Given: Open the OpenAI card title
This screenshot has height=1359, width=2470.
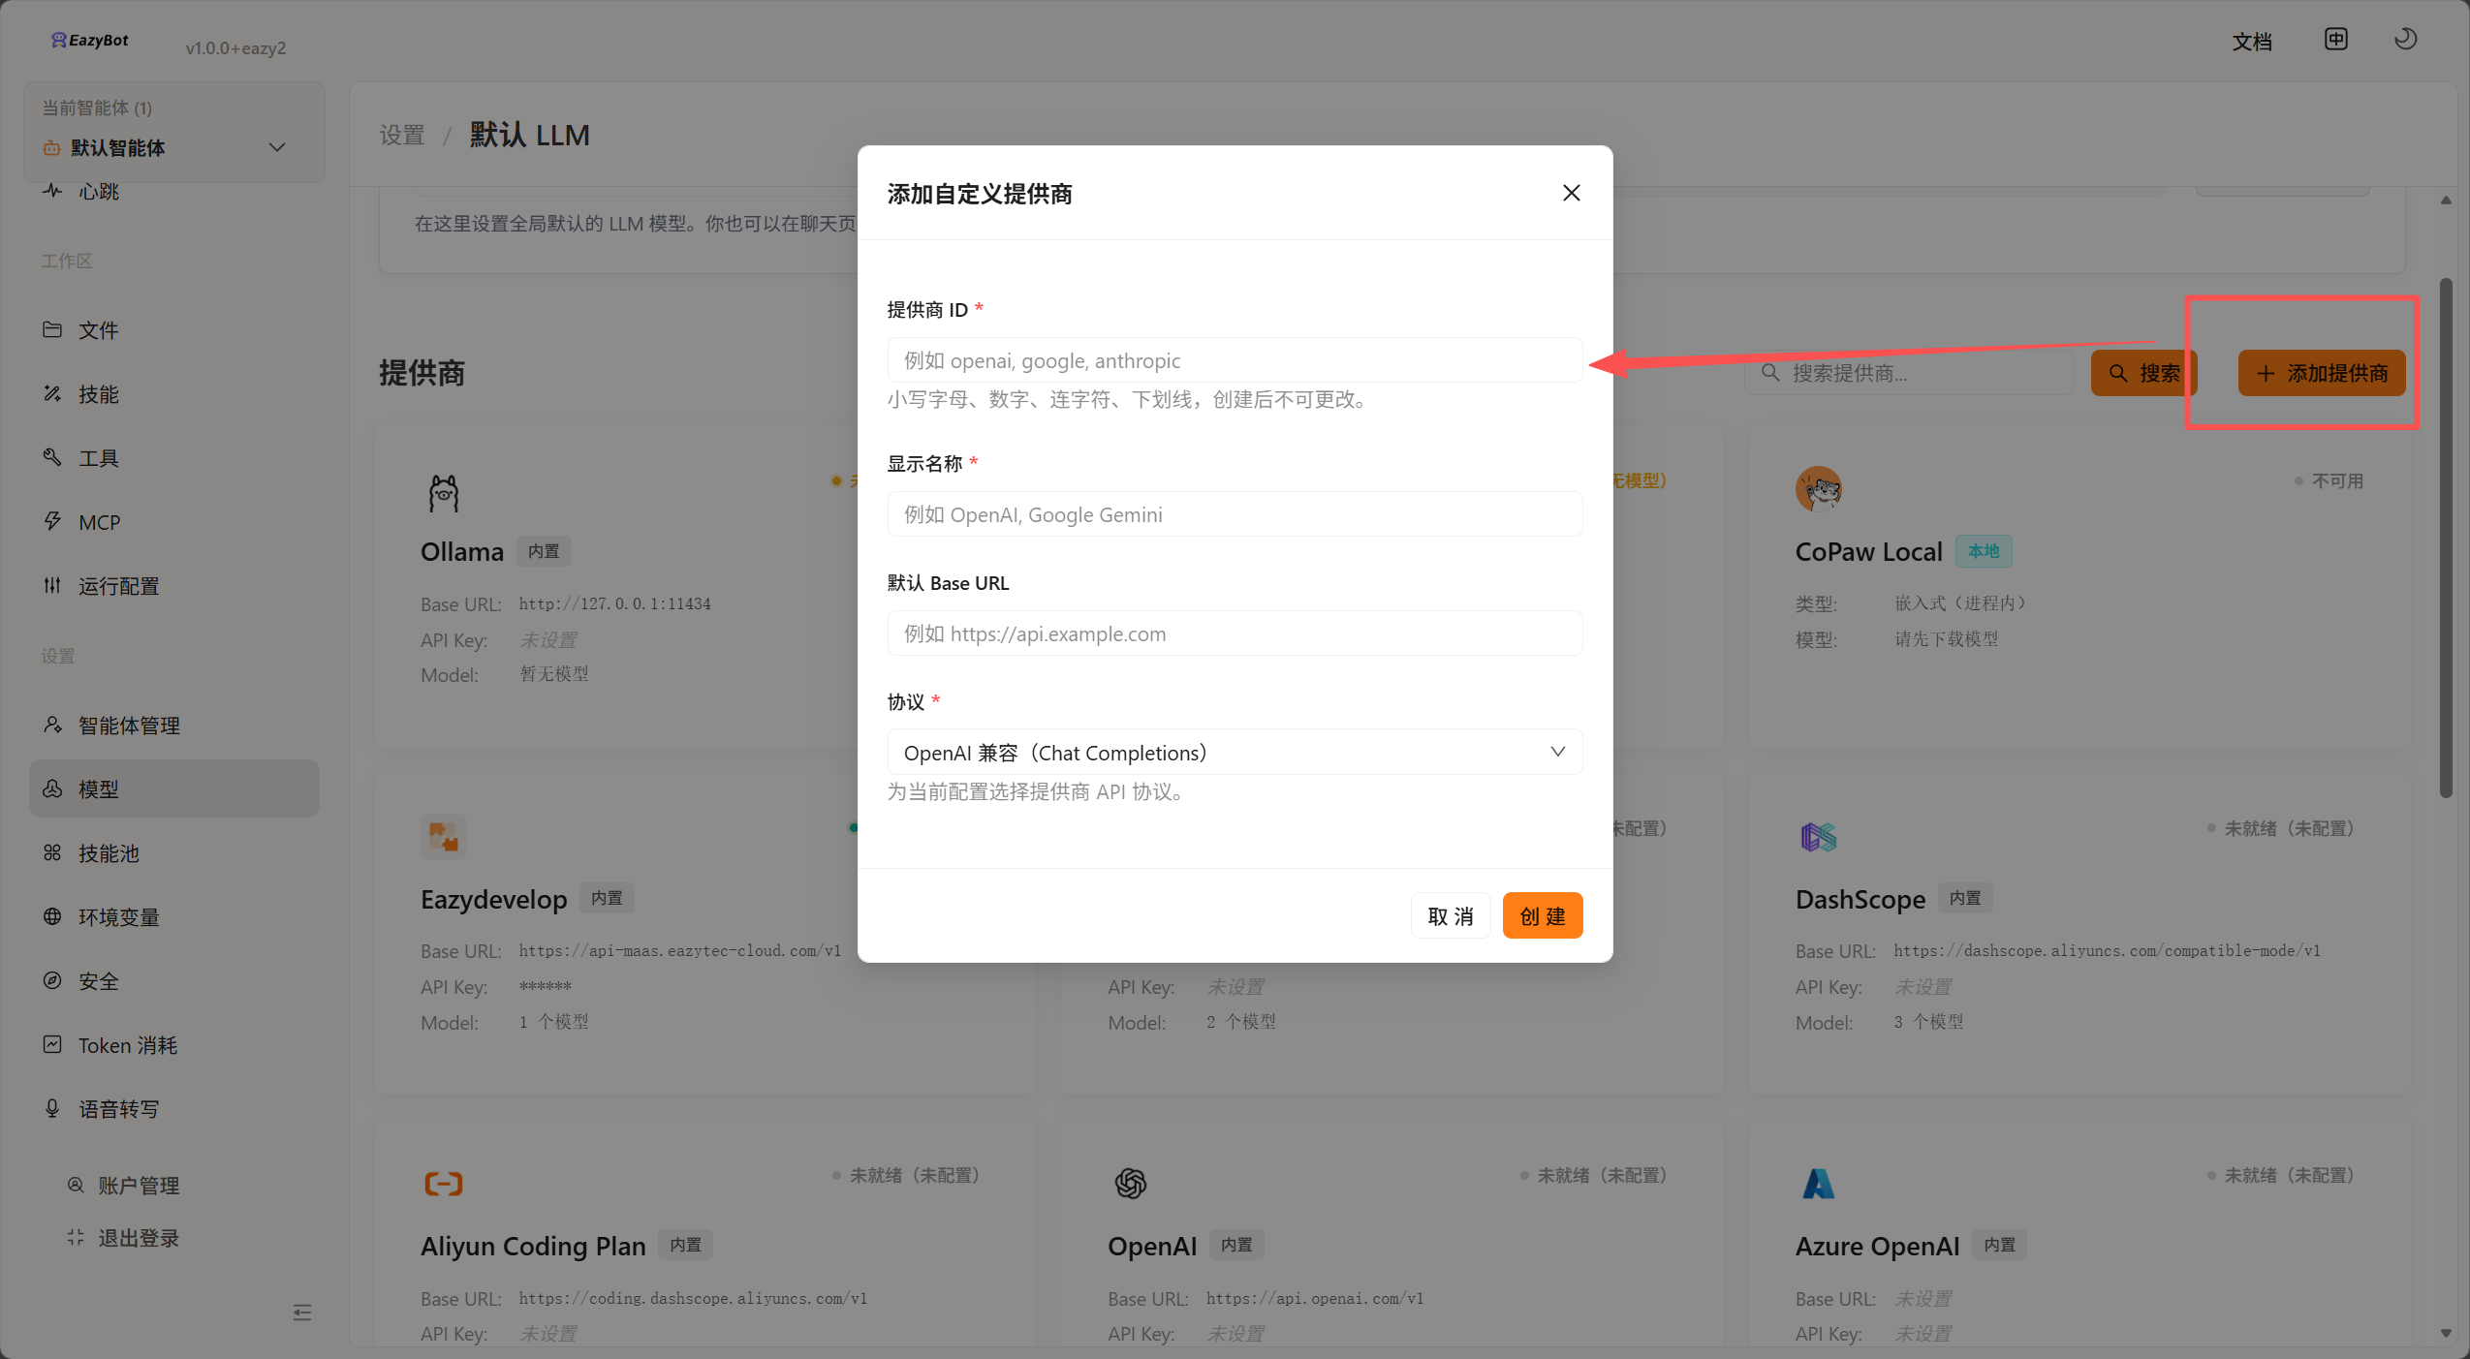Looking at the screenshot, I should pos(1152,1246).
